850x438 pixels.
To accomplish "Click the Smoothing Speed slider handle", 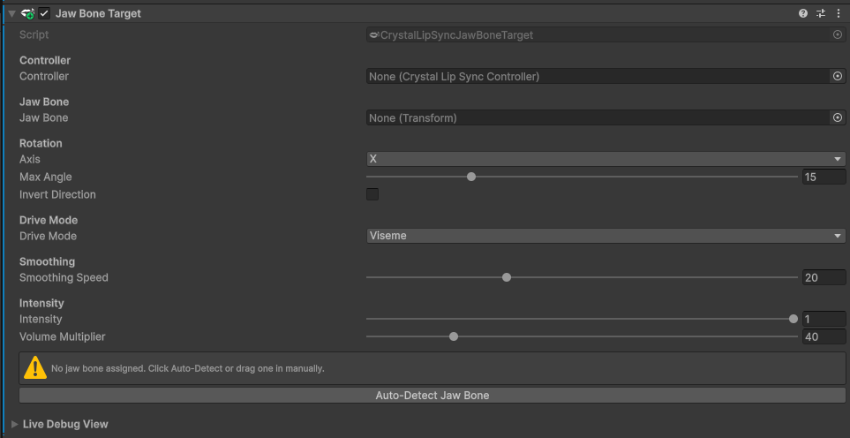I will click(x=507, y=277).
